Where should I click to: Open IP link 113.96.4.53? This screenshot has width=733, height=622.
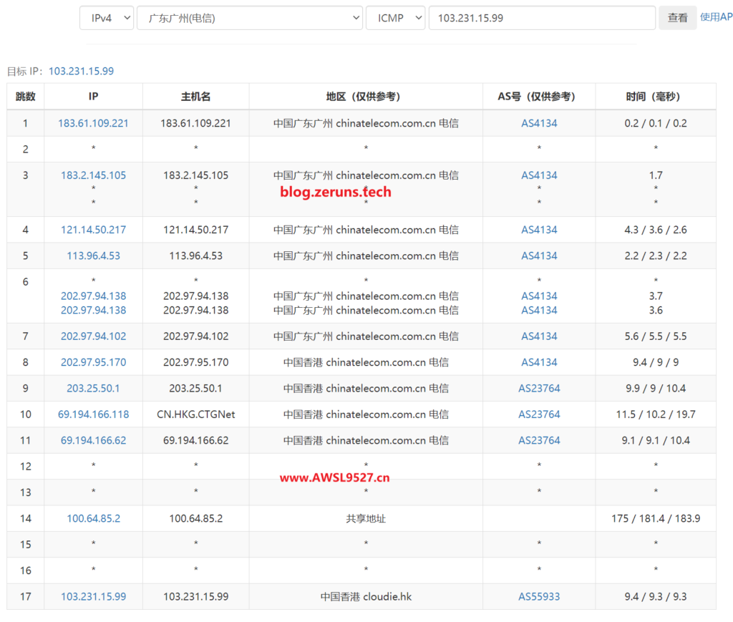click(94, 256)
